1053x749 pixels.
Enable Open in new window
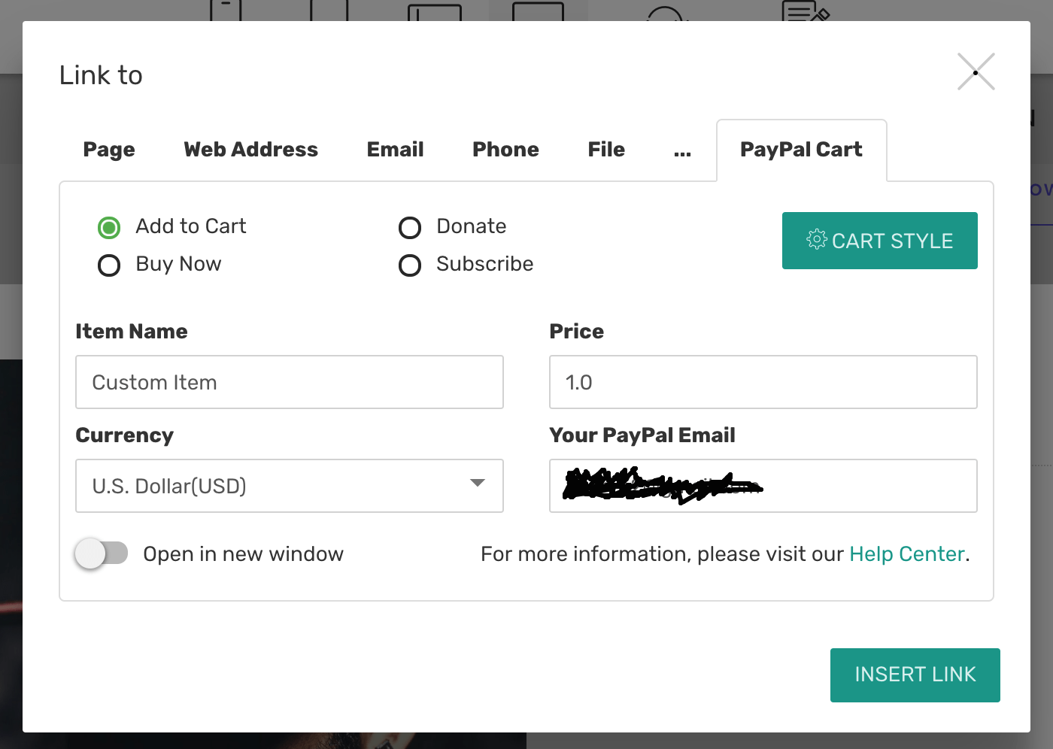(x=103, y=553)
